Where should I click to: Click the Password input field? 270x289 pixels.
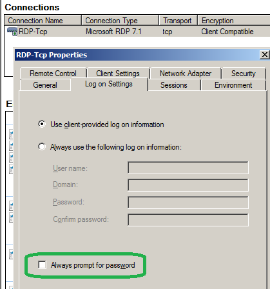click(x=188, y=203)
